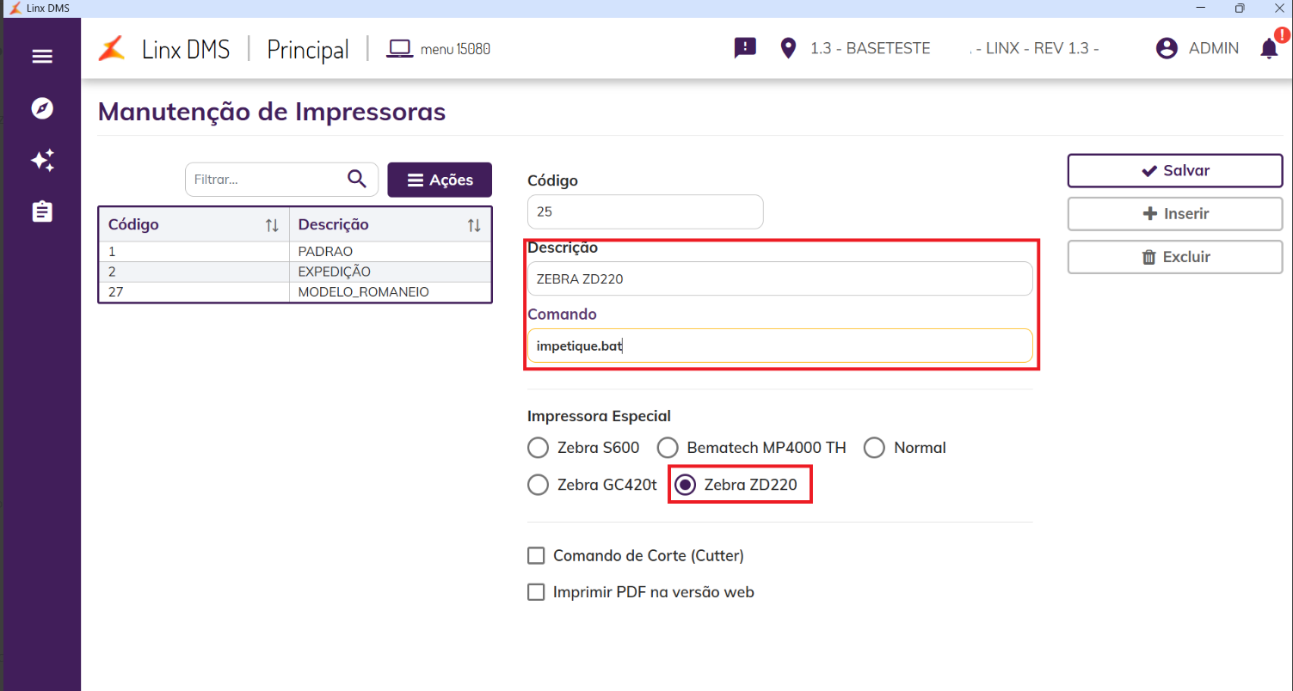This screenshot has width=1293, height=691.
Task: Select the Zebra S600 radio option
Action: [x=538, y=448]
